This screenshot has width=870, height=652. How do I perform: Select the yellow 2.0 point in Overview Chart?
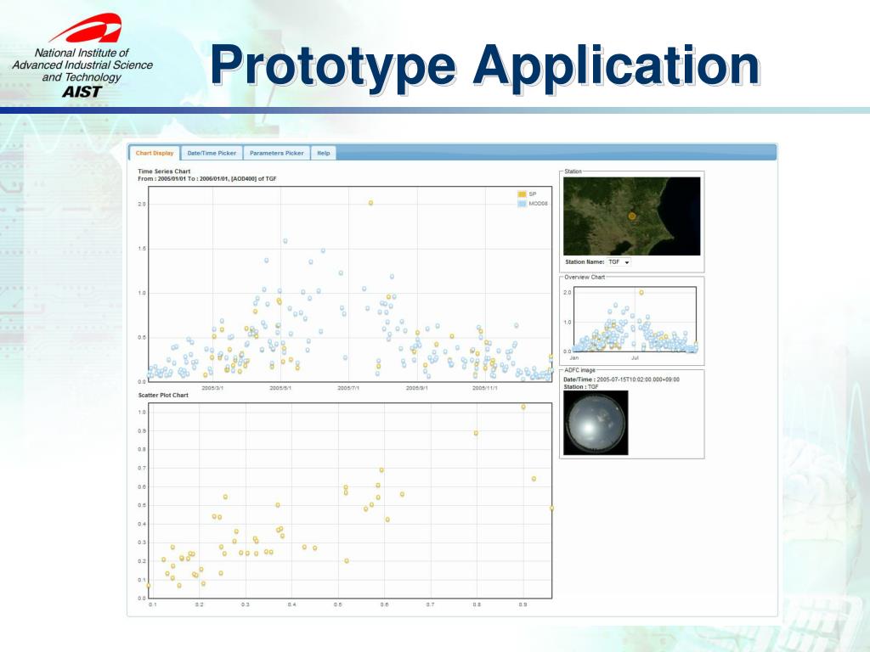[641, 292]
